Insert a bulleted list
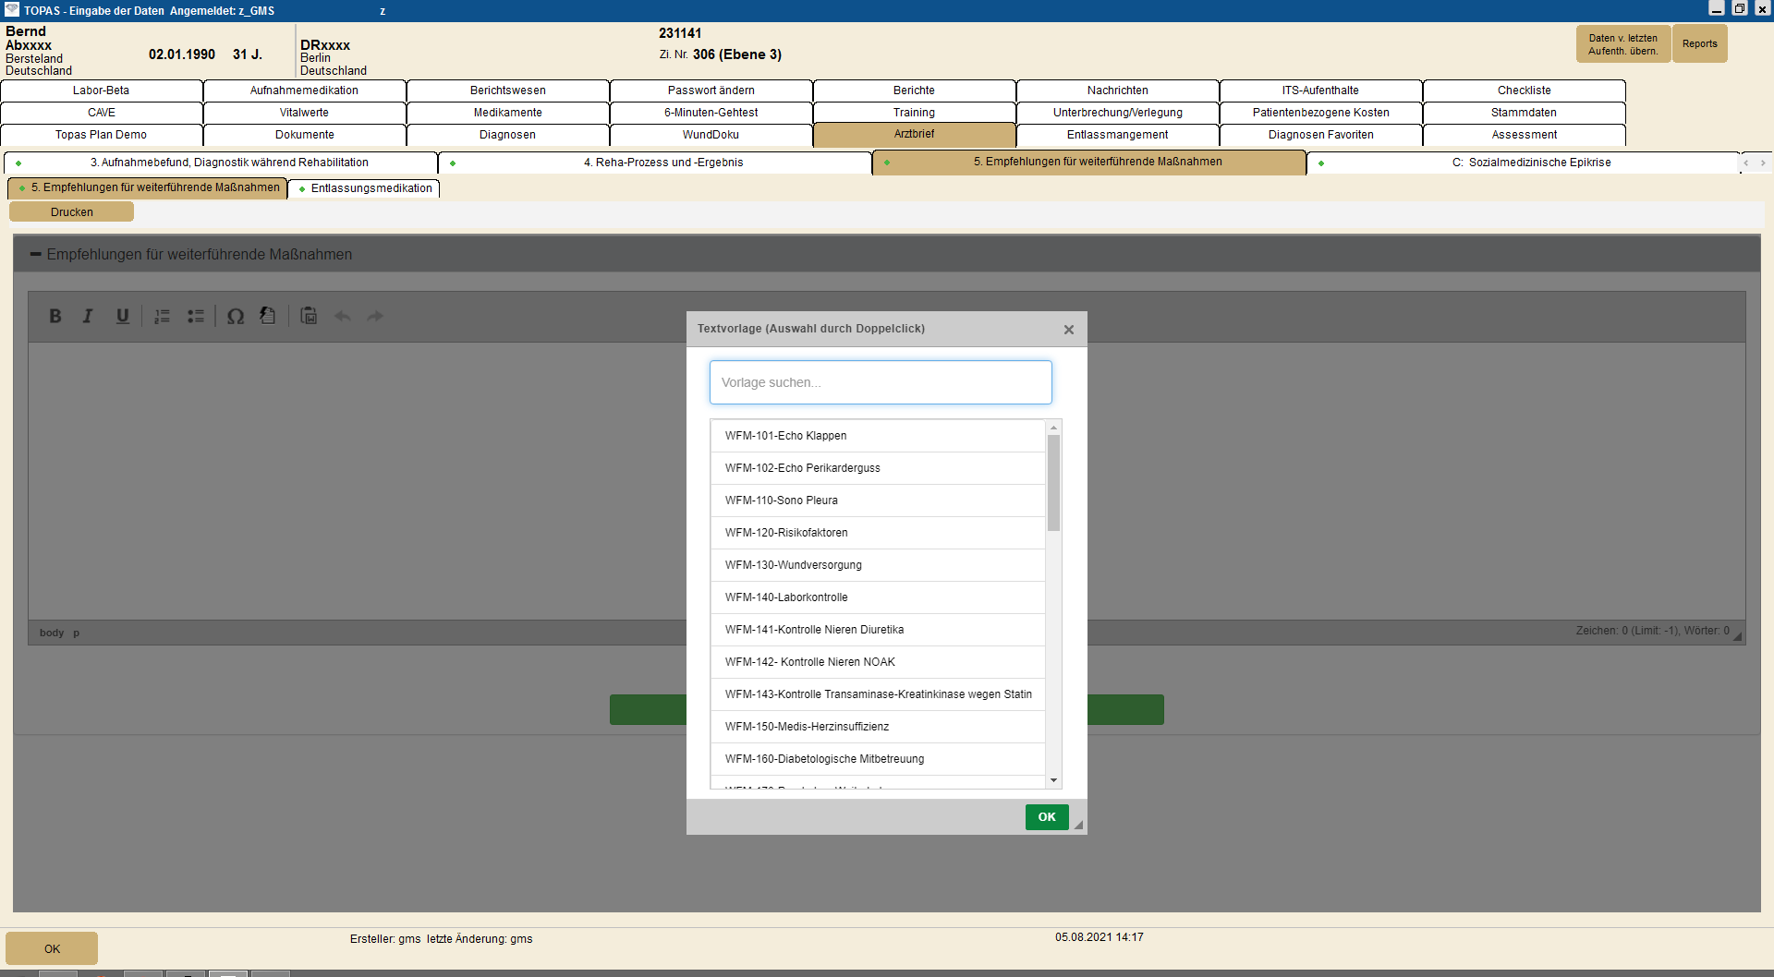1774x977 pixels. click(196, 316)
